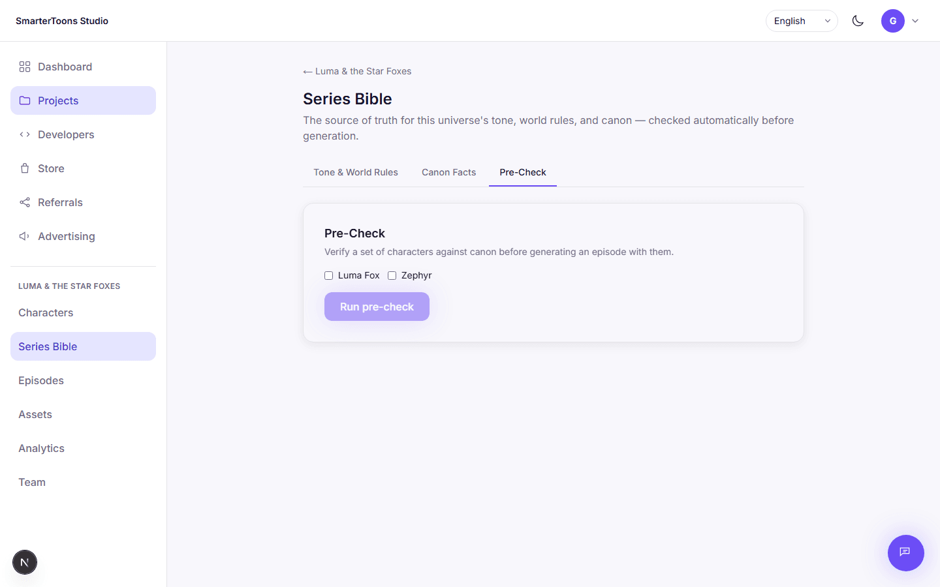Select the Projects folder icon
940x587 pixels.
(x=25, y=100)
